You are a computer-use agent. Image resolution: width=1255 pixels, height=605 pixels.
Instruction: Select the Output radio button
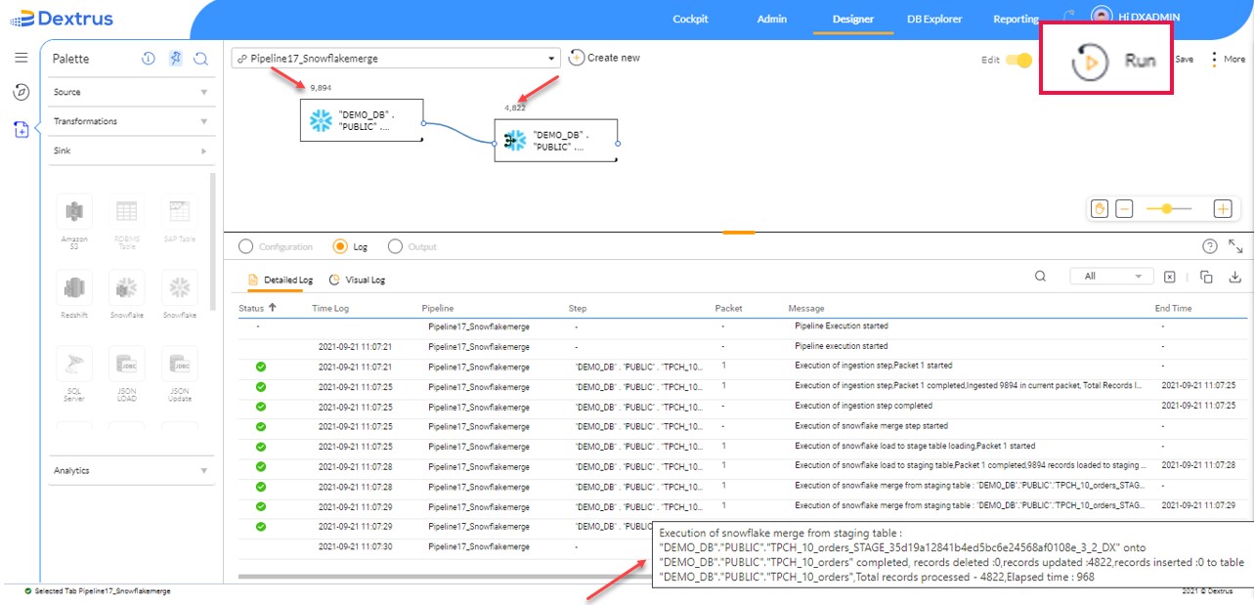(x=395, y=247)
